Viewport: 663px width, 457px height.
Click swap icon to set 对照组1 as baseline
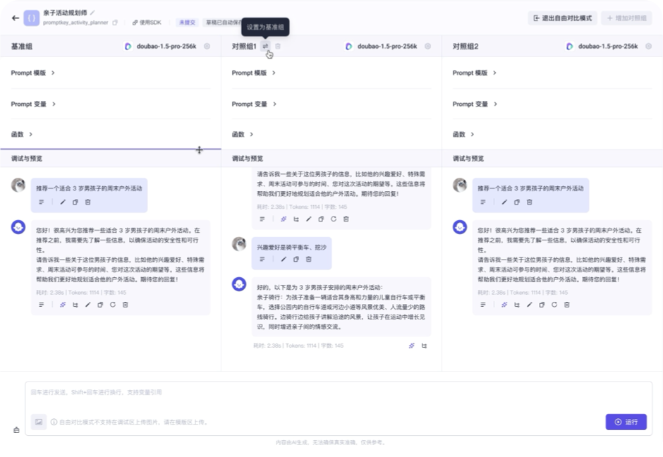pyautogui.click(x=265, y=46)
